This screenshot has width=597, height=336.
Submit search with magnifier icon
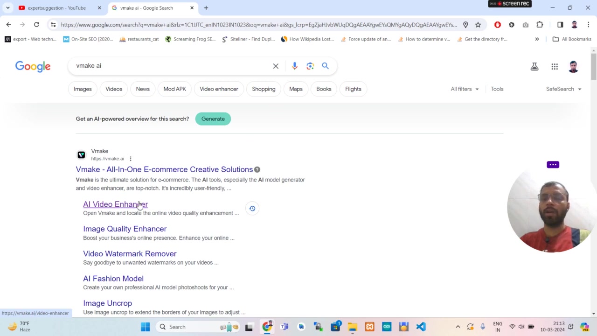tap(326, 66)
